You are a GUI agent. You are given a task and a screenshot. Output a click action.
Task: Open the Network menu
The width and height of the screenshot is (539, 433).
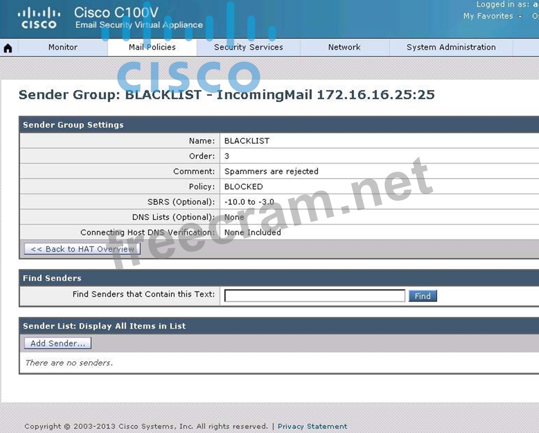[344, 47]
